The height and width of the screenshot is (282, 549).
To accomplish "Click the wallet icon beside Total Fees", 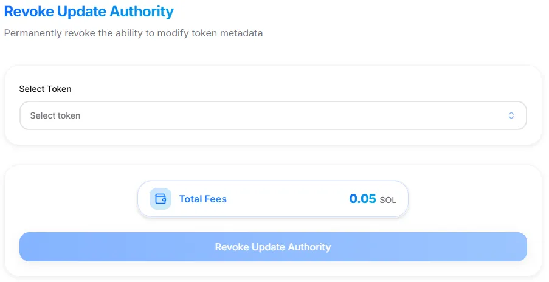I will click(x=161, y=199).
